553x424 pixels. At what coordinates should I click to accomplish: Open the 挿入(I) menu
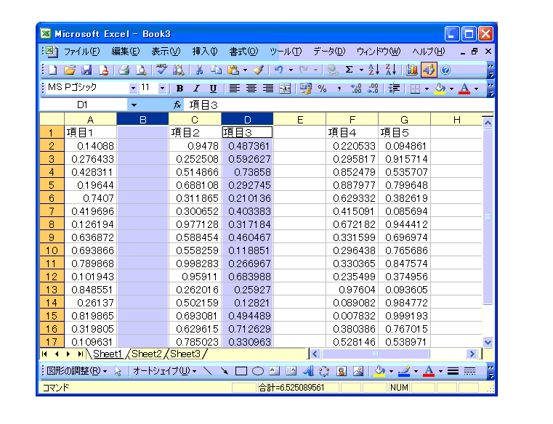[x=205, y=52]
